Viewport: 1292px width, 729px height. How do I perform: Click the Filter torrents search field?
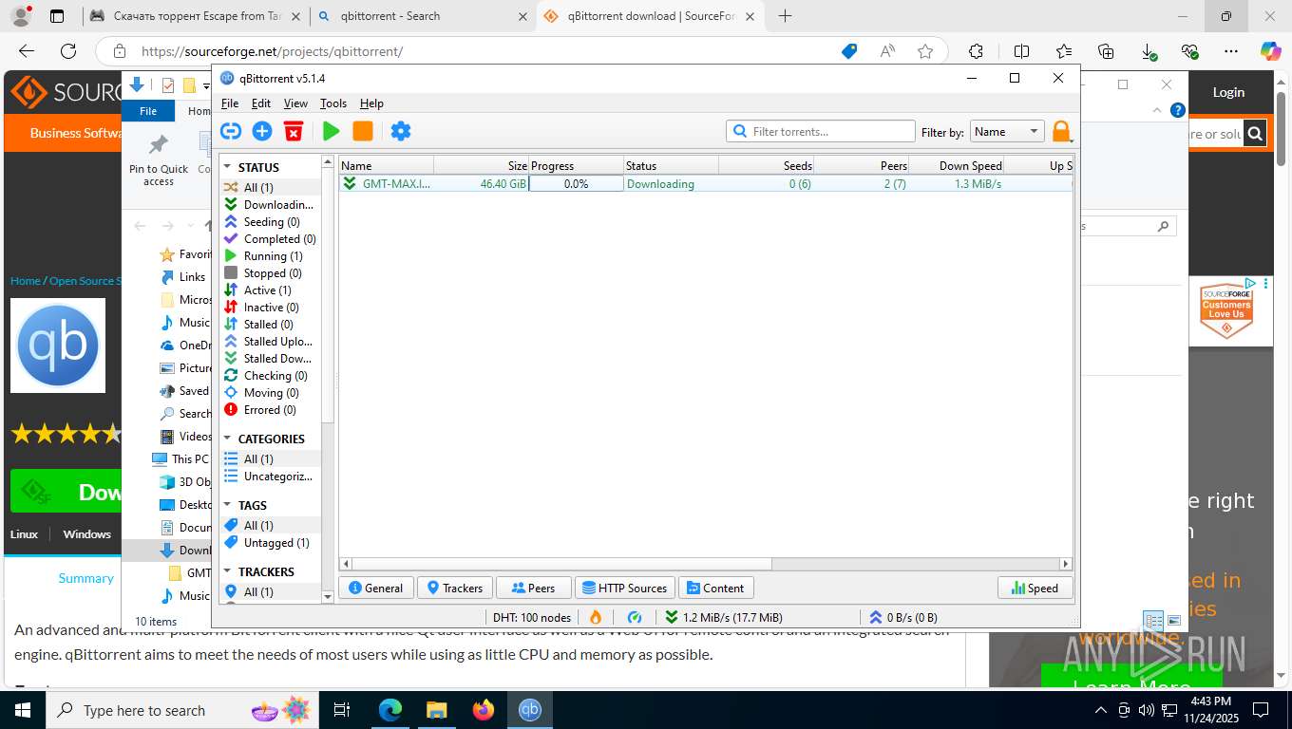[x=821, y=132]
